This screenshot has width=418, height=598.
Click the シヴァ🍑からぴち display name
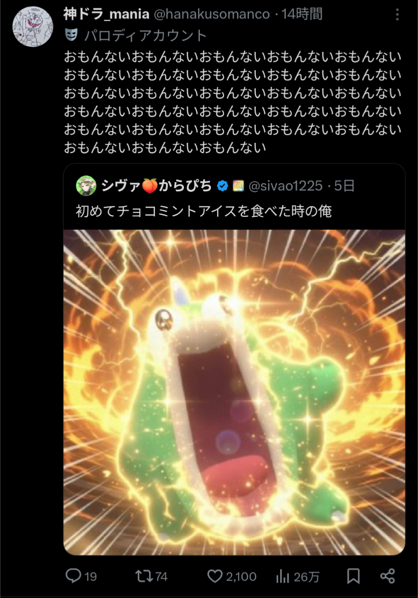157,186
